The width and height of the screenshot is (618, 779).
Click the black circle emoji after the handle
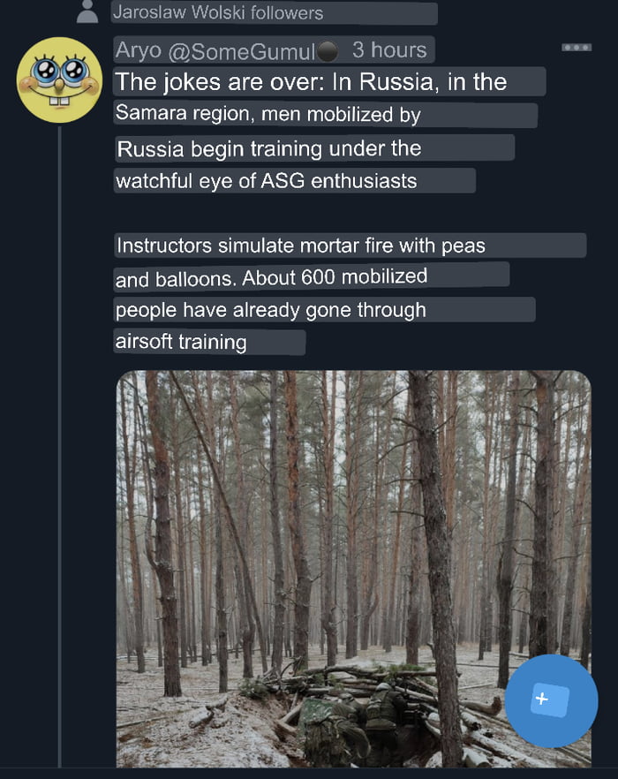coord(327,50)
